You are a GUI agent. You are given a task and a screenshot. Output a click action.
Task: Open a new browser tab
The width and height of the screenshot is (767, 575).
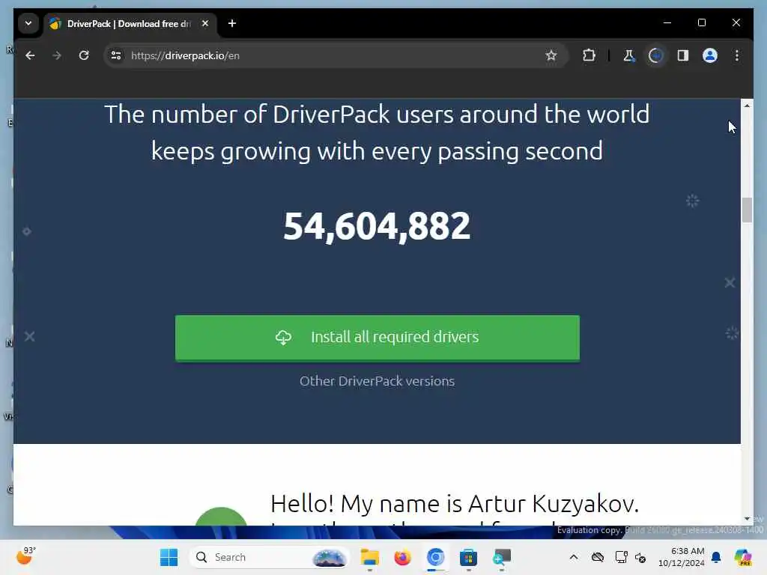point(232,23)
